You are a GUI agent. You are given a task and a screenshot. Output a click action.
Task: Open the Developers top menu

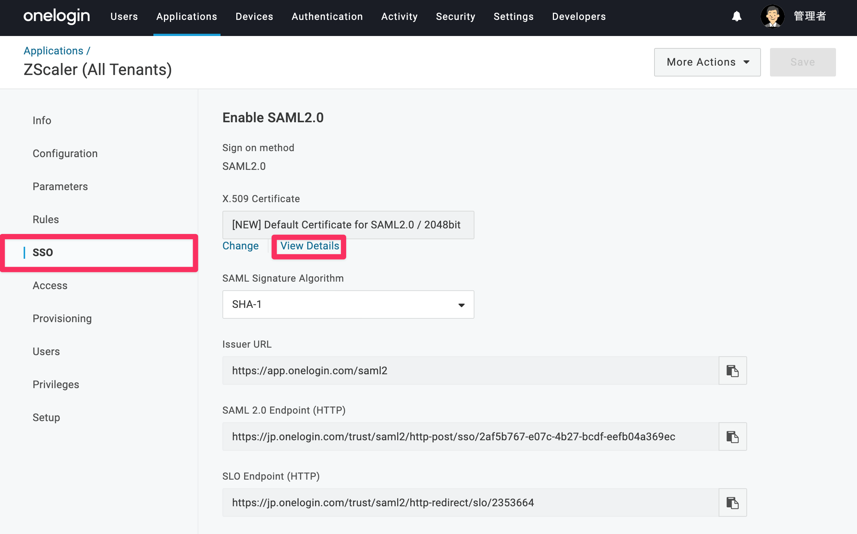click(x=579, y=16)
